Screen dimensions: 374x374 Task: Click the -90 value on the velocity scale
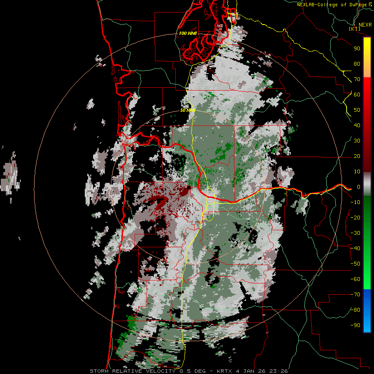pos(355,325)
